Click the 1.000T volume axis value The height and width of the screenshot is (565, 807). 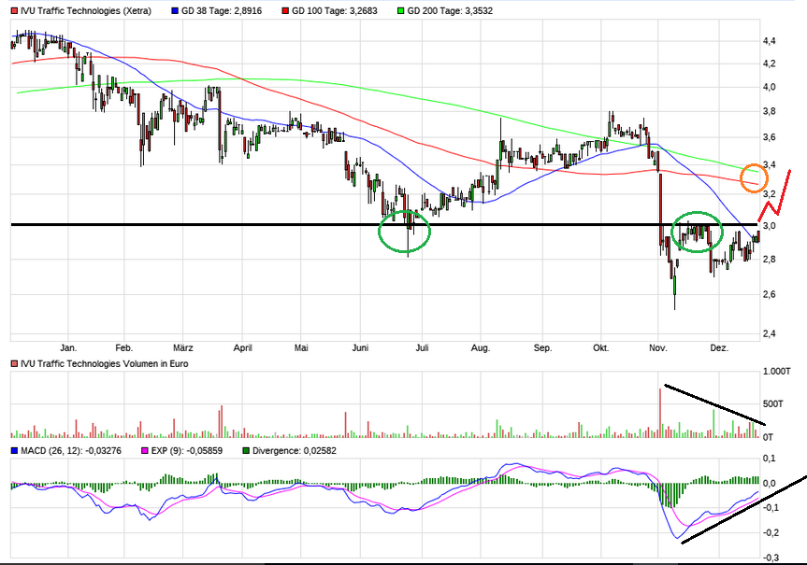tap(777, 371)
